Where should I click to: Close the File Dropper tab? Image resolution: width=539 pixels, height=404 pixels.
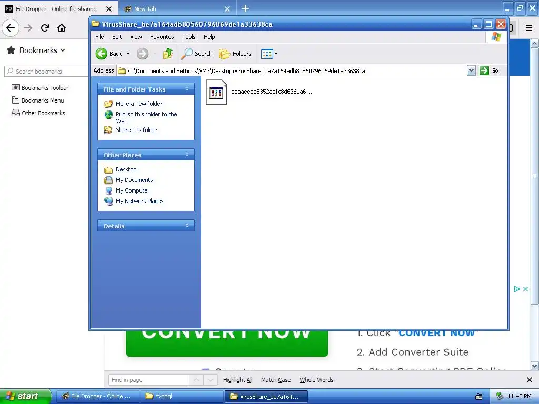109,9
